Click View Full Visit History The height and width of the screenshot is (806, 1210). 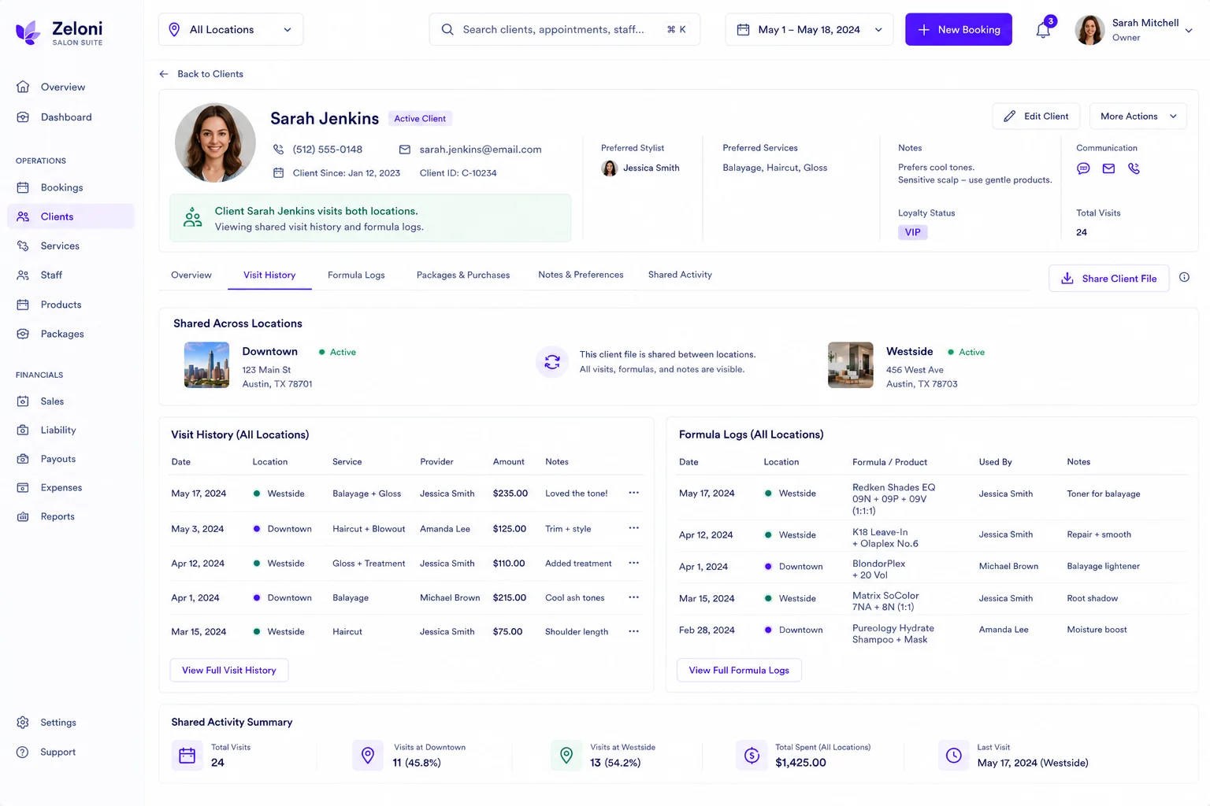click(x=229, y=671)
